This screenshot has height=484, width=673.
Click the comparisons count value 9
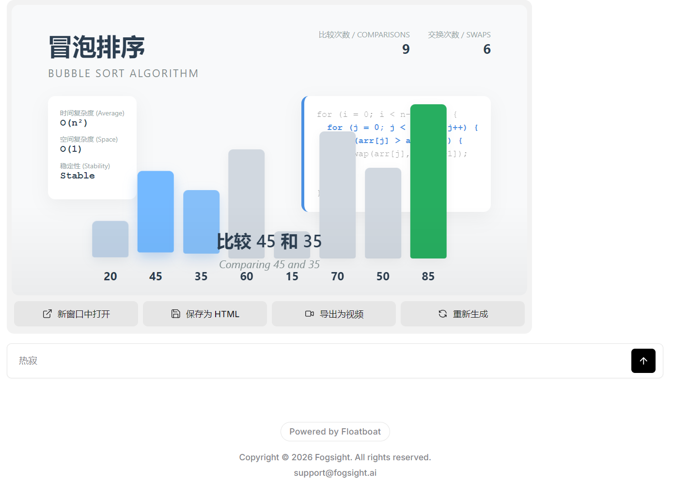tap(406, 49)
